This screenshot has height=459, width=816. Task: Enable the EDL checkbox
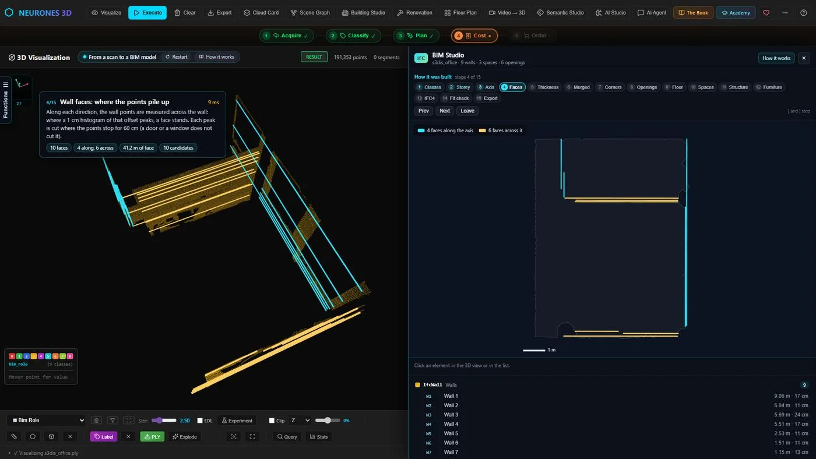click(x=200, y=421)
